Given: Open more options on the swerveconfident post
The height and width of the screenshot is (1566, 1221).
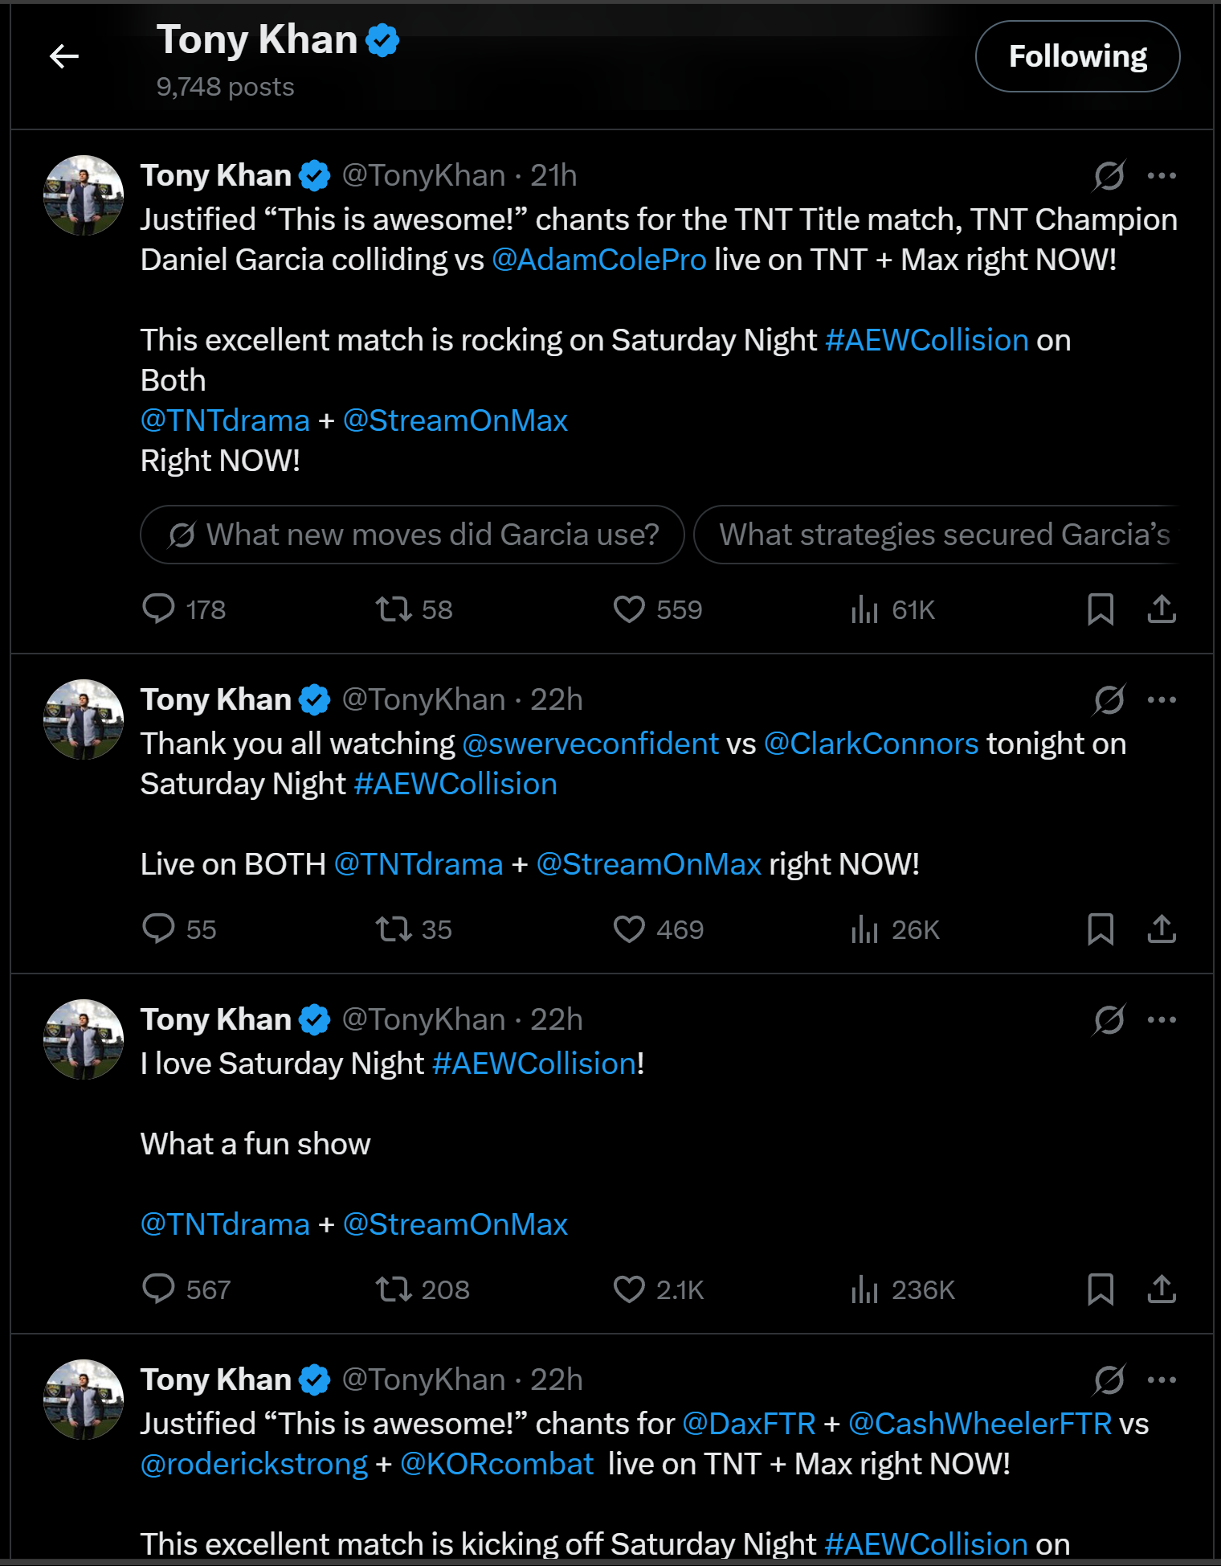Looking at the screenshot, I should point(1162,699).
